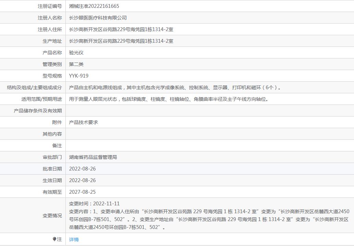Click the 有效期至 label
Viewport: 354px width, 246px height.
(x=52, y=192)
